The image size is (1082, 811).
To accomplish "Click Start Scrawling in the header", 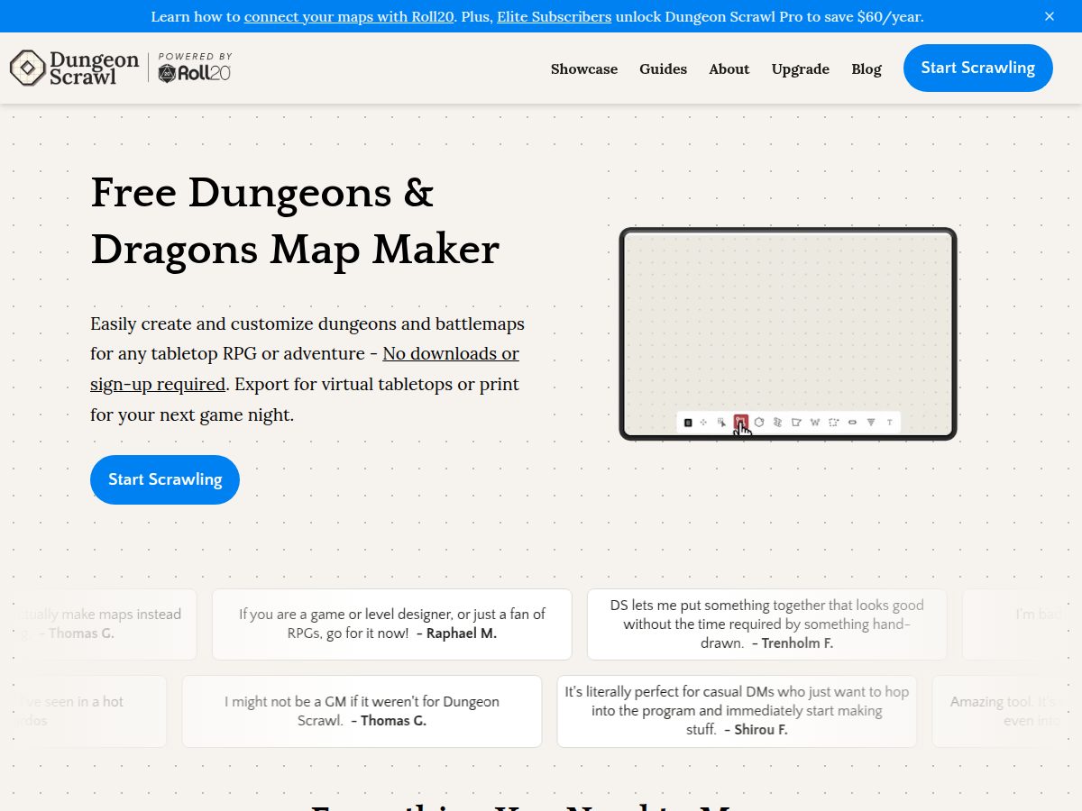I will point(978,68).
